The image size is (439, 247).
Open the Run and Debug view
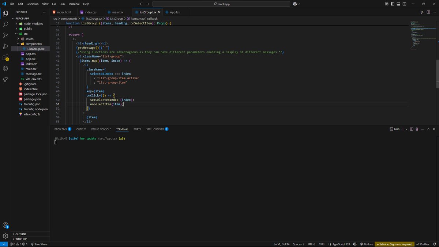(x=5, y=46)
